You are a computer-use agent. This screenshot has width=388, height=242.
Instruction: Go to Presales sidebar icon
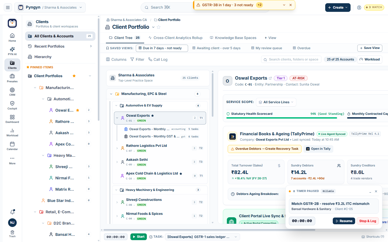tap(12, 78)
